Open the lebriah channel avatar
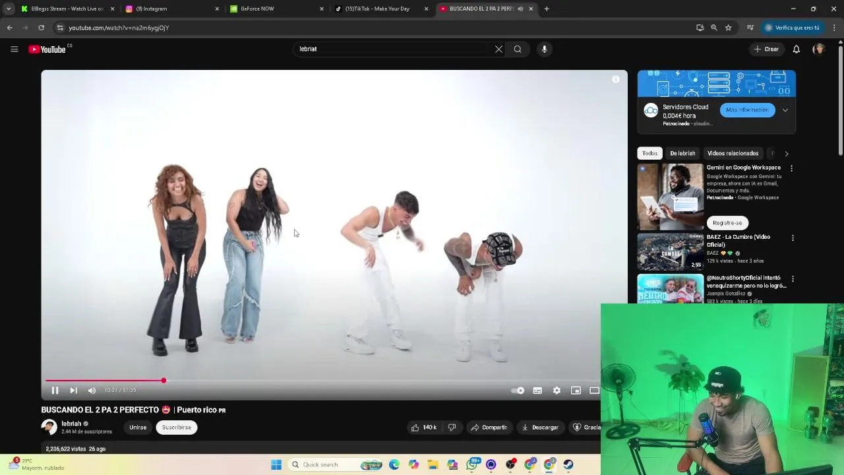 [x=49, y=427]
